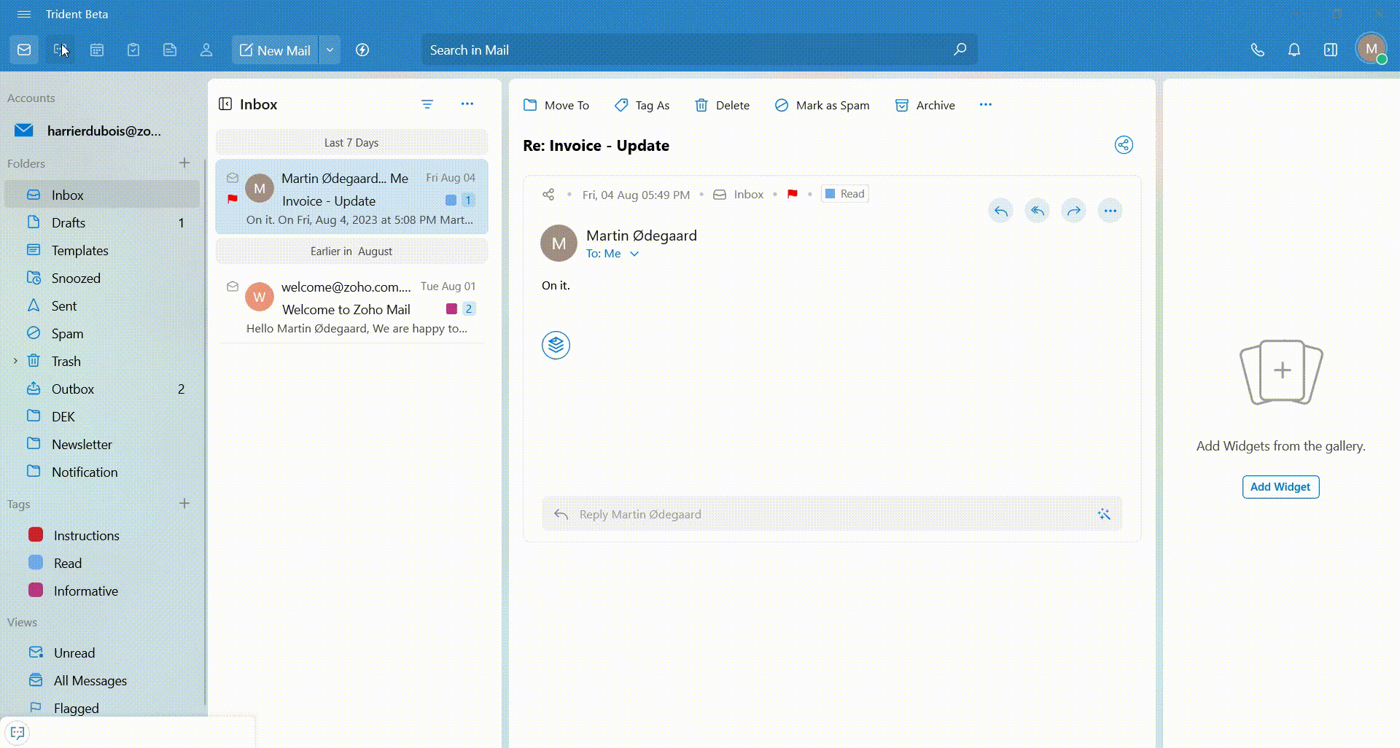Open the inbox filter icon
Screen dimensions: 1400x748
tap(427, 105)
